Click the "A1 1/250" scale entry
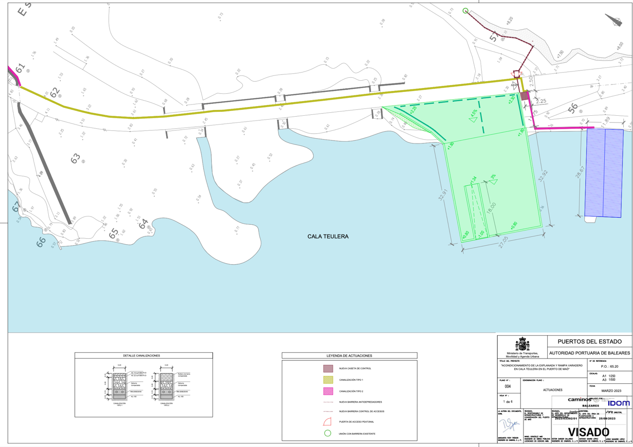The width and height of the screenshot is (633, 447). point(609,376)
